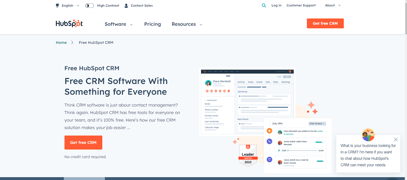407x180 pixels.
Task: Click the HubSpot logo
Action: (69, 23)
